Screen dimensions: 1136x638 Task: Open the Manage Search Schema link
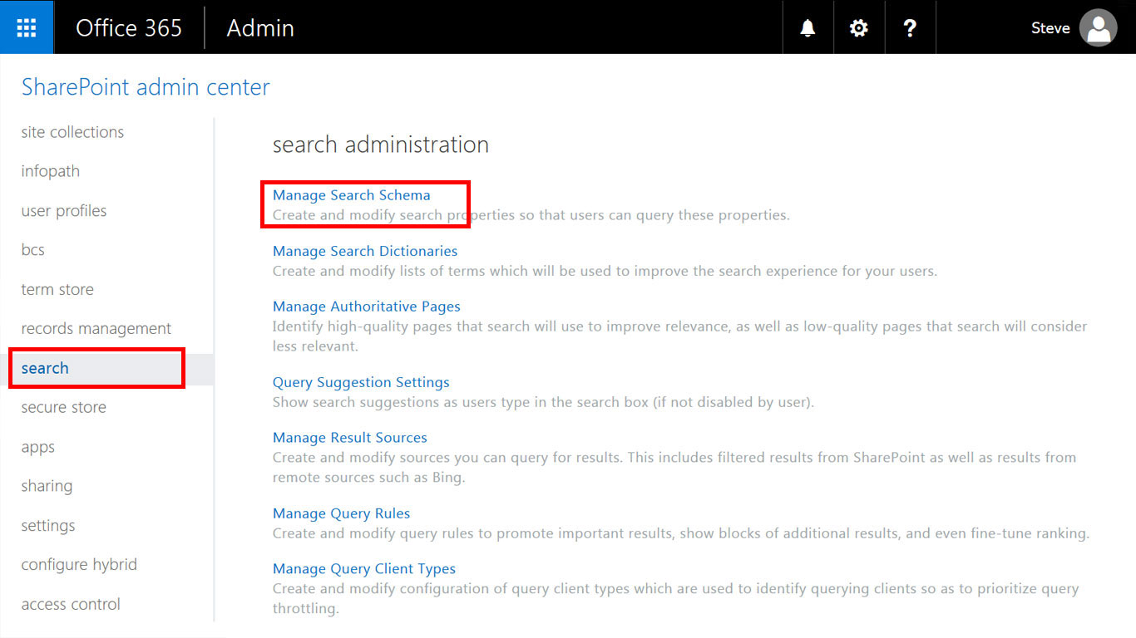click(x=351, y=195)
